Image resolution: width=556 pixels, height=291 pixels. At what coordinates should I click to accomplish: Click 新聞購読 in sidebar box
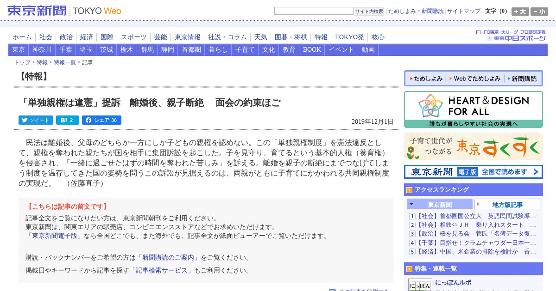click(x=522, y=79)
